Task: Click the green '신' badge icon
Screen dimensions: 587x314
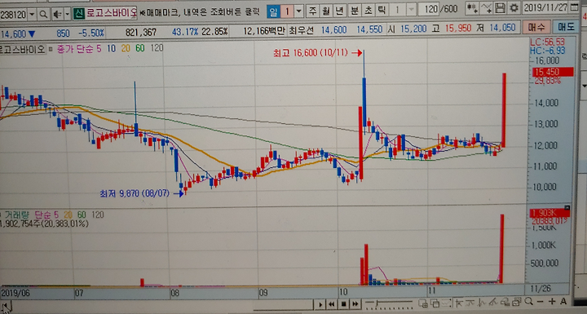Action: click(x=78, y=14)
